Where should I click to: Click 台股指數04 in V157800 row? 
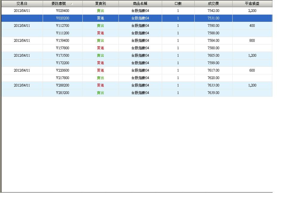tap(140, 48)
